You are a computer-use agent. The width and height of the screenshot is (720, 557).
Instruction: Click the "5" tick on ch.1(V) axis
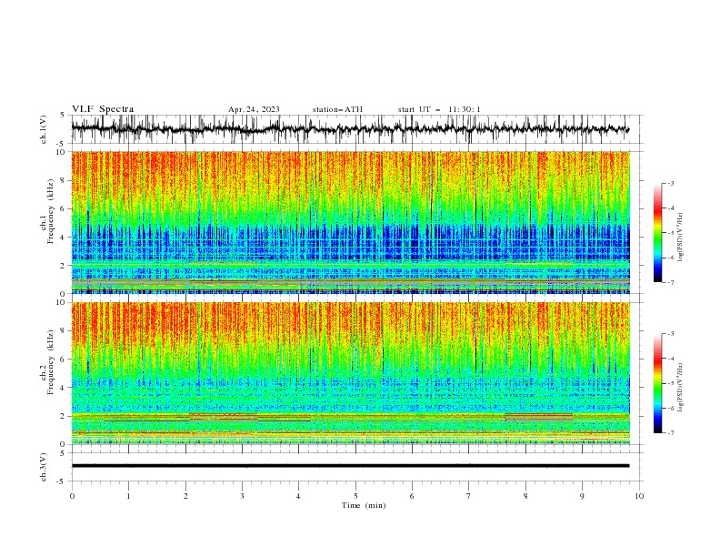point(63,115)
